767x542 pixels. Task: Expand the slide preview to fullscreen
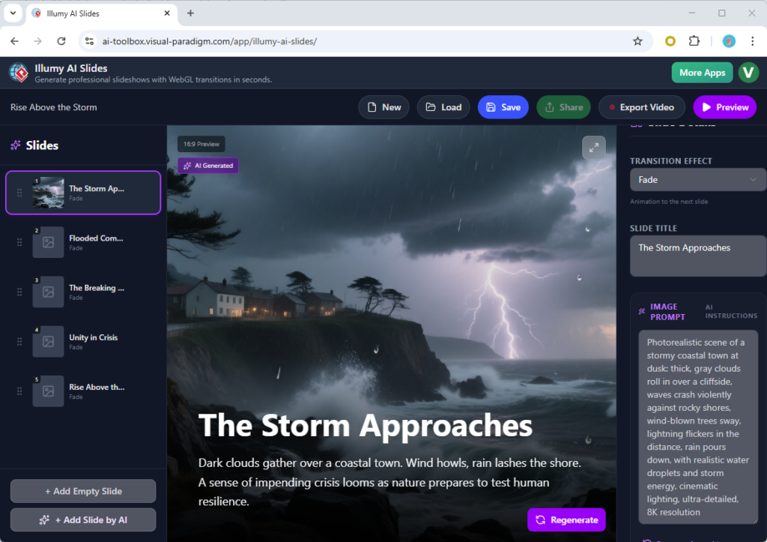point(594,147)
